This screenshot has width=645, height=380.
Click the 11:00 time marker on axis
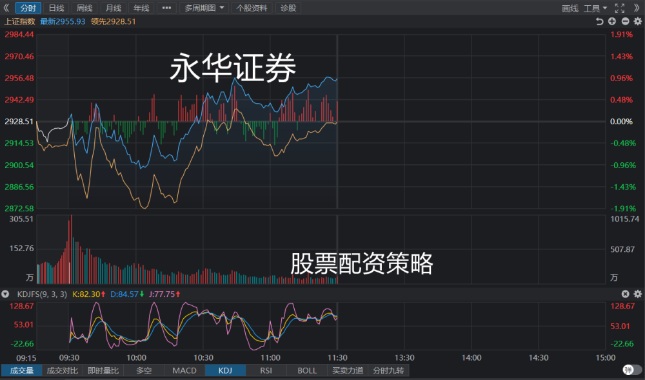pos(270,357)
